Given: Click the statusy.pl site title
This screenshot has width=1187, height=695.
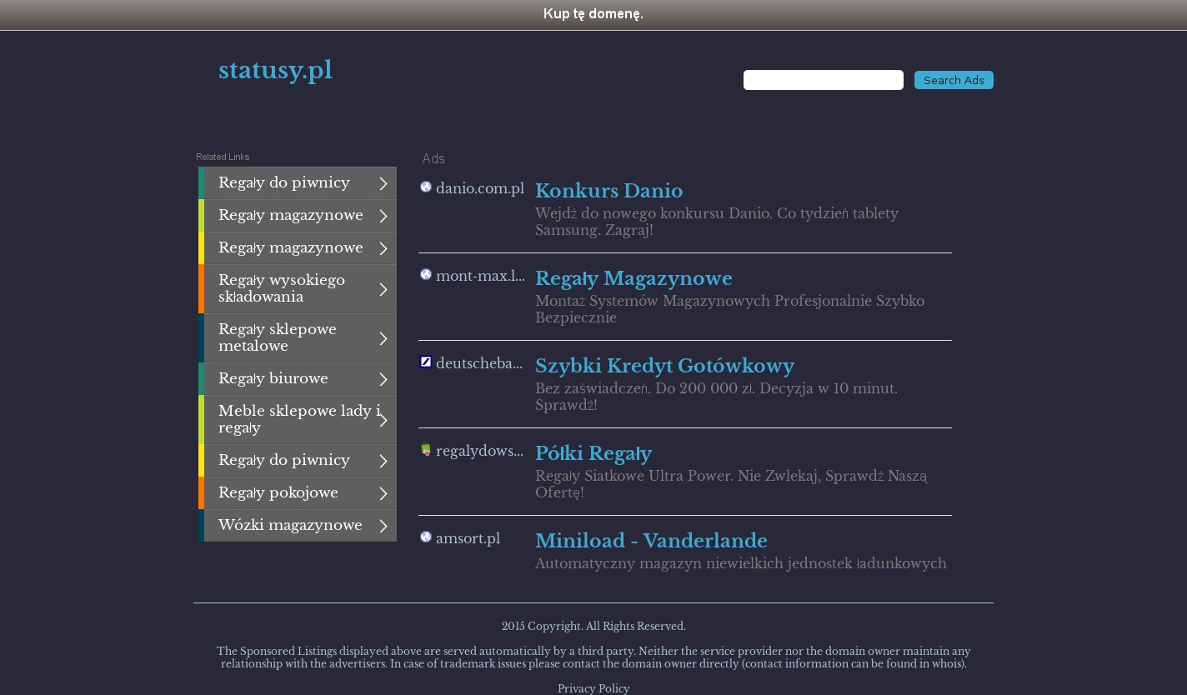Looking at the screenshot, I should [x=275, y=71].
